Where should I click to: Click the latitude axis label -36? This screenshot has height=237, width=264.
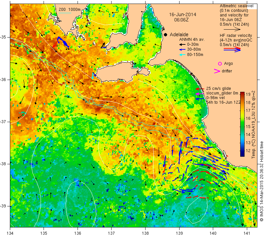tap(3, 79)
